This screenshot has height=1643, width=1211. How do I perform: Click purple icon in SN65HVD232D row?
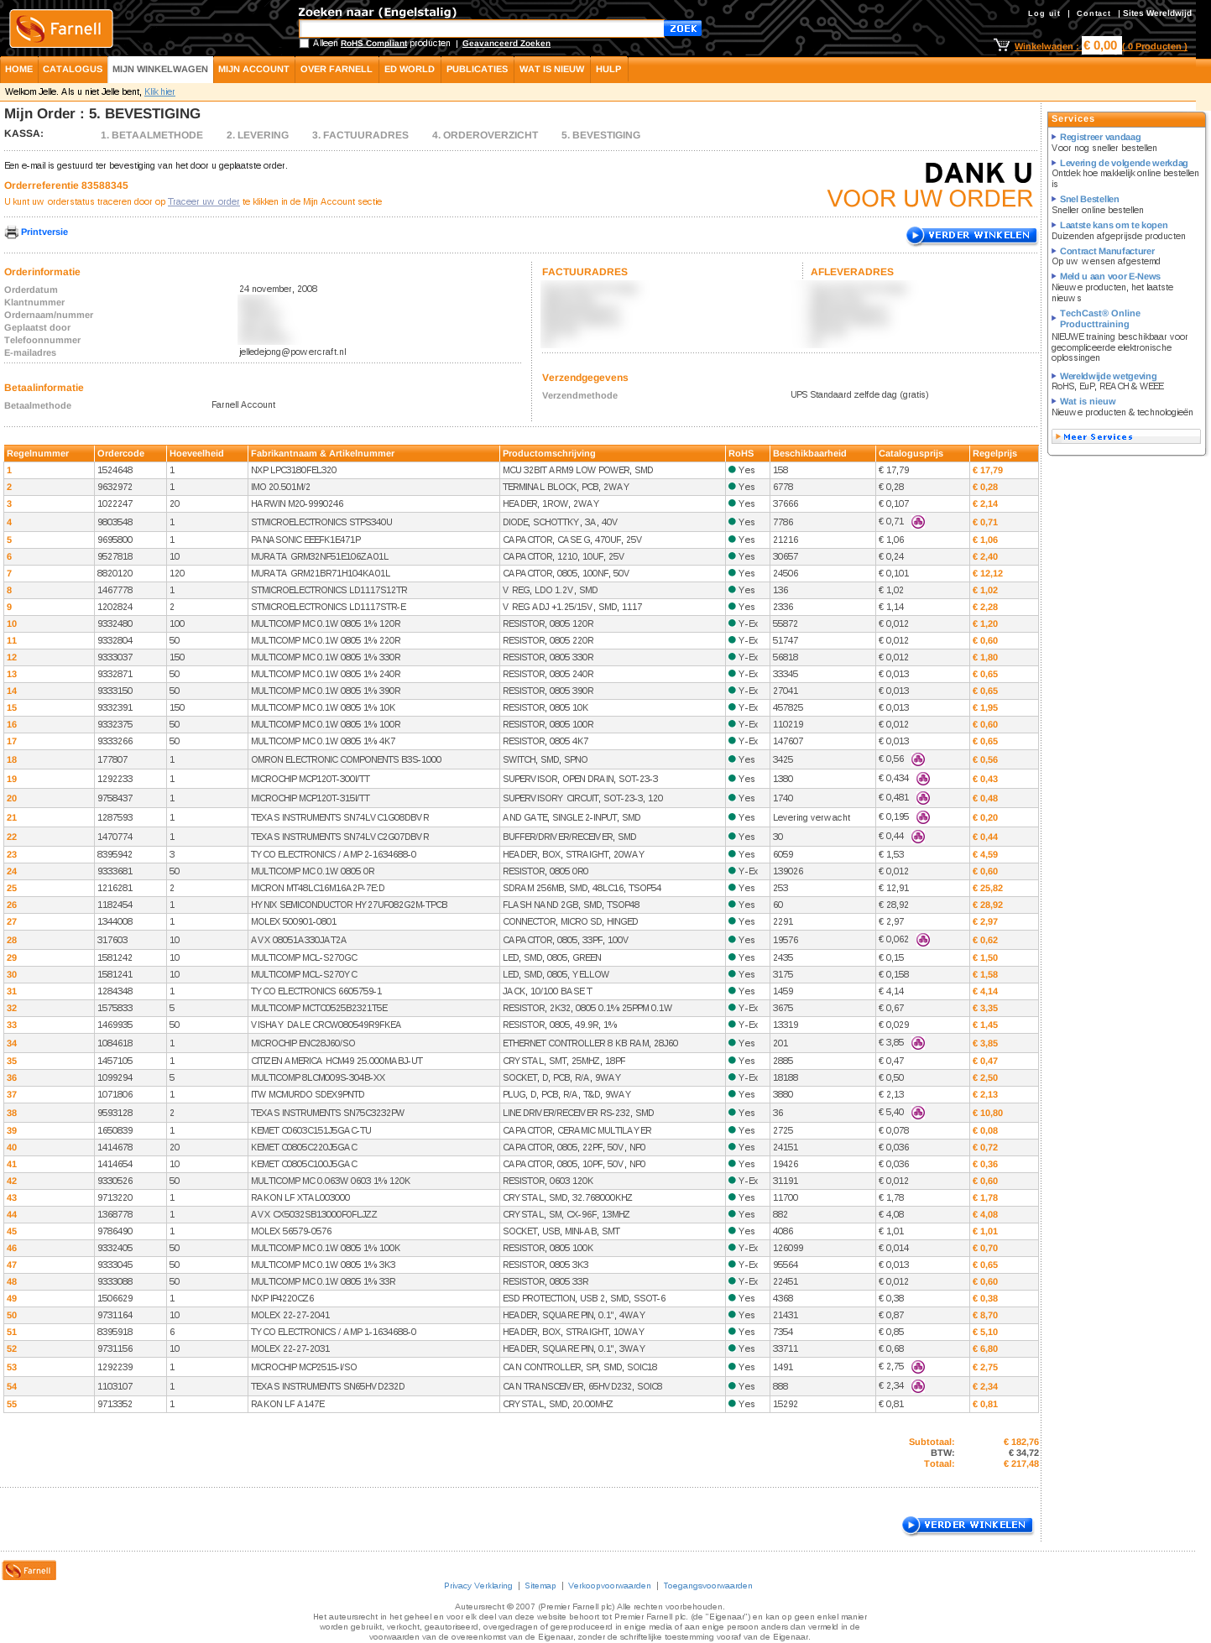coord(918,1386)
